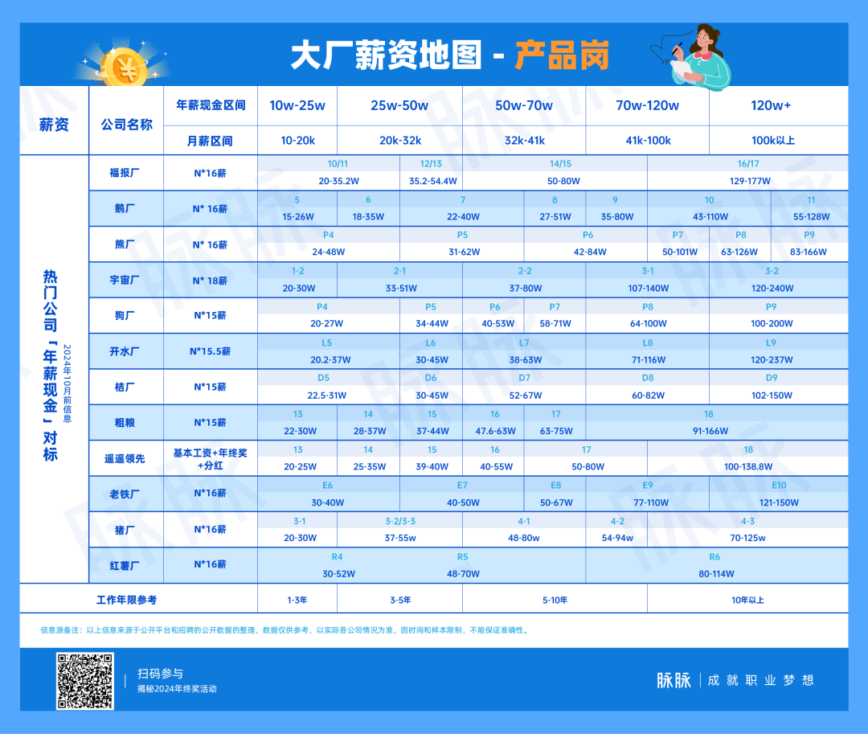Click the 32k-41k monthly range cell
The height and width of the screenshot is (734, 868).
[524, 141]
